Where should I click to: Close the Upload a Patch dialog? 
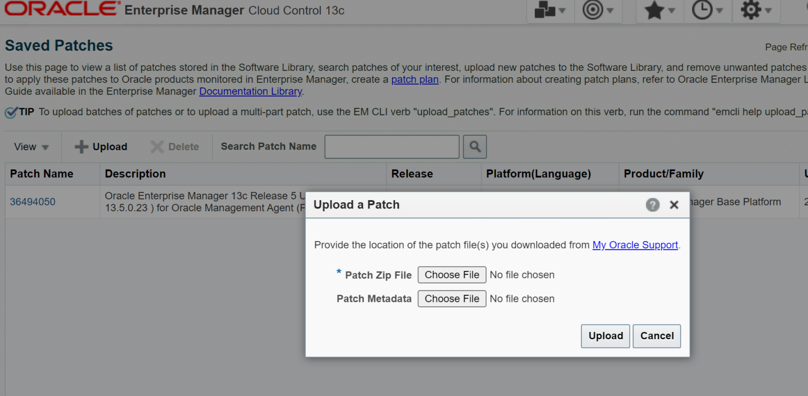674,205
